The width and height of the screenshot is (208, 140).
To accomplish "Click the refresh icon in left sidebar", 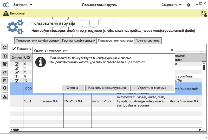I will pyautogui.click(x=5, y=47).
